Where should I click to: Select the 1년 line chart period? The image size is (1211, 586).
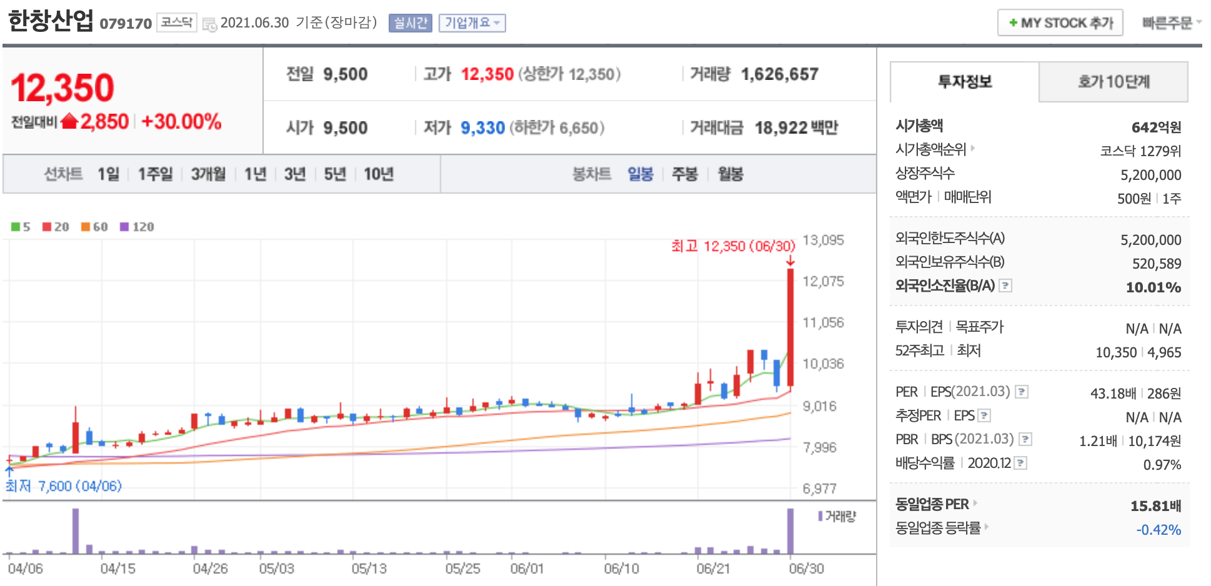click(x=255, y=174)
